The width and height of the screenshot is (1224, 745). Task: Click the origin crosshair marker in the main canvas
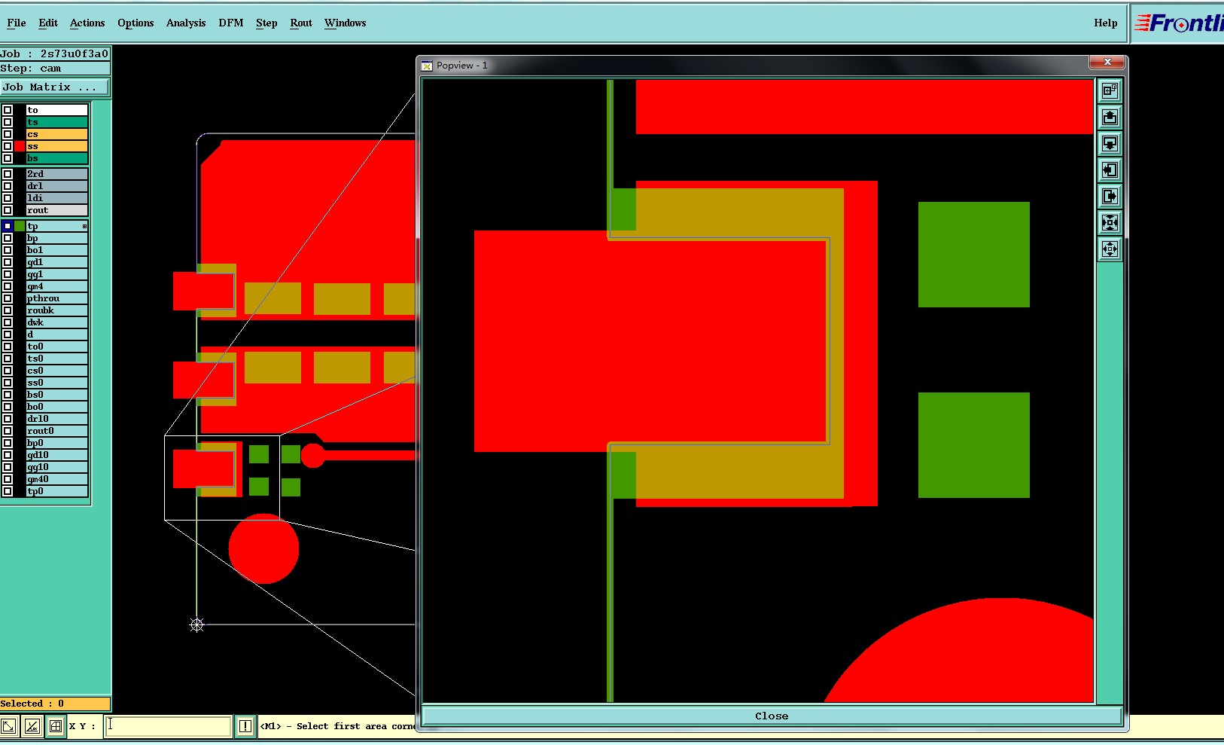point(196,624)
